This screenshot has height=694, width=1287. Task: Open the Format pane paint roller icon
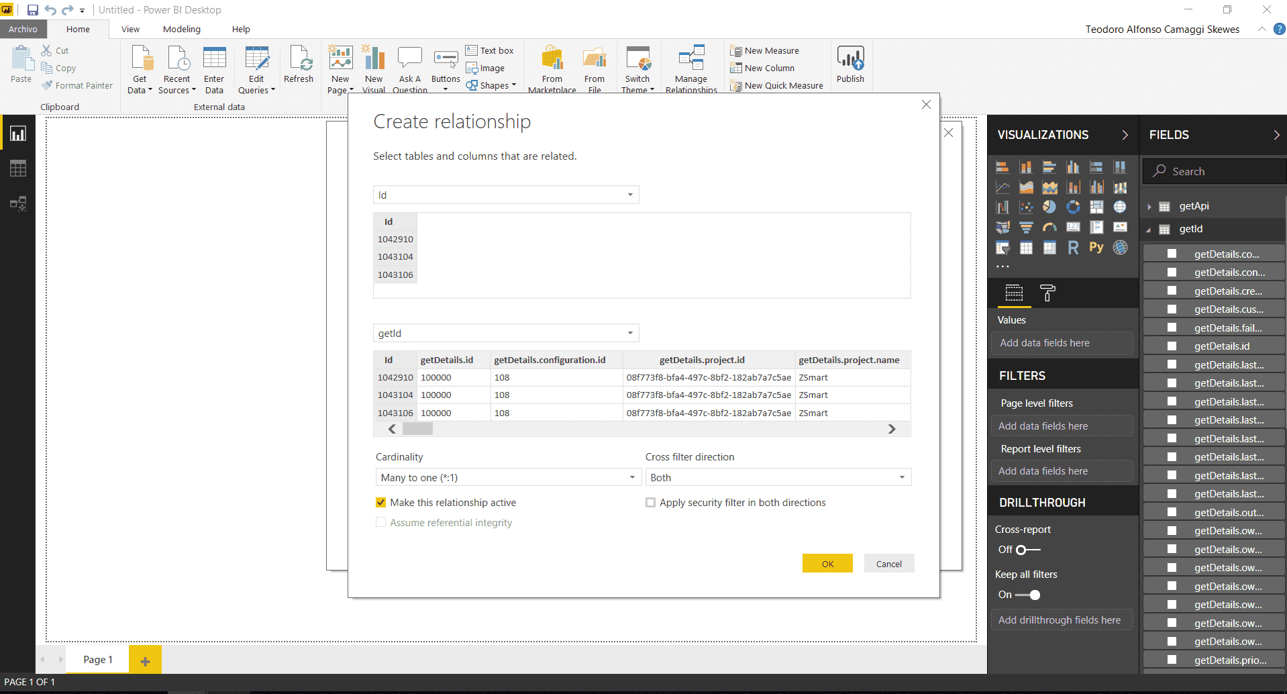(x=1048, y=293)
